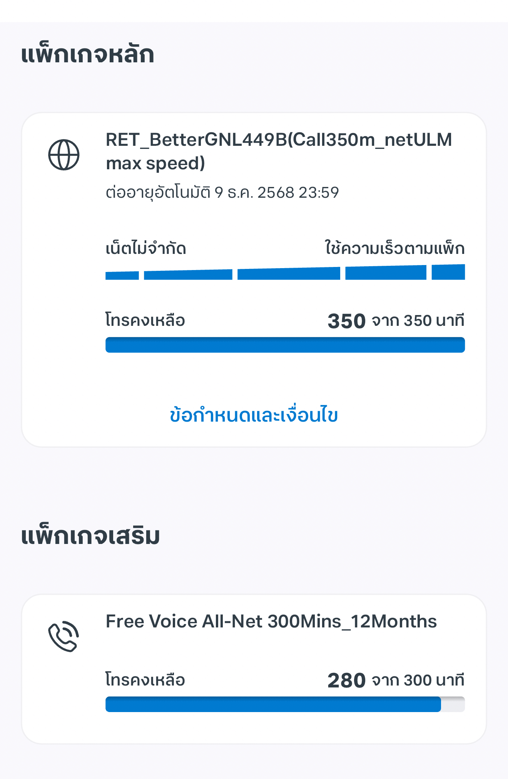This screenshot has height=779, width=508.
Task: Click โทรคงเหลือ label in main package card
Action: [x=145, y=320]
